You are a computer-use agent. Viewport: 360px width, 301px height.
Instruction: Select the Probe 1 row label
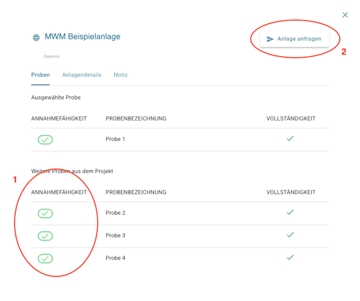115,139
